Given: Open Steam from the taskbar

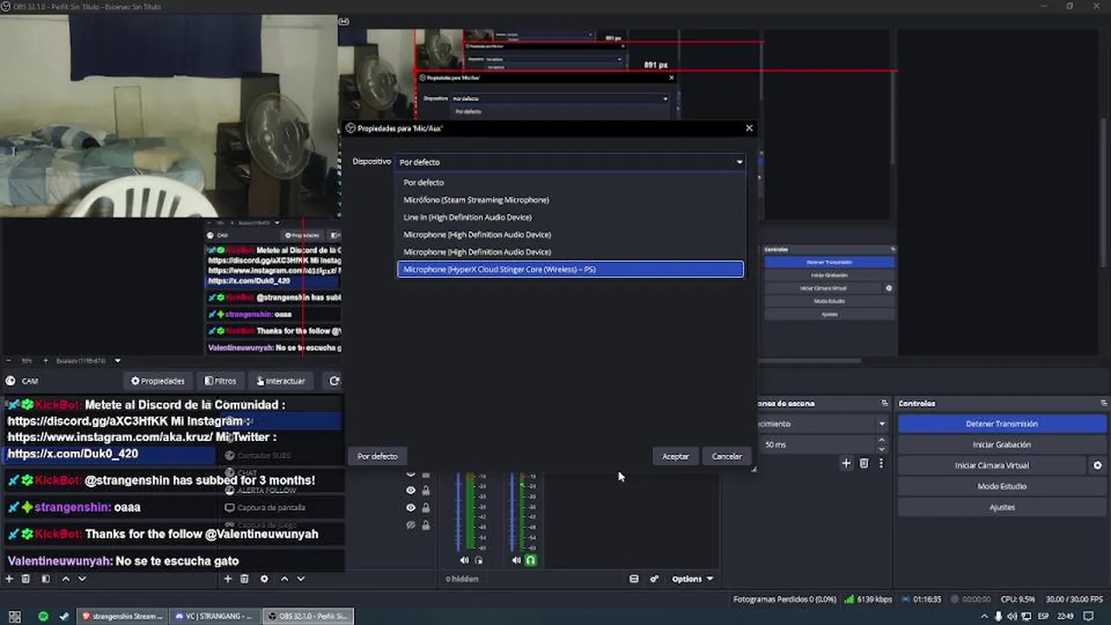Looking at the screenshot, I should pos(64,616).
